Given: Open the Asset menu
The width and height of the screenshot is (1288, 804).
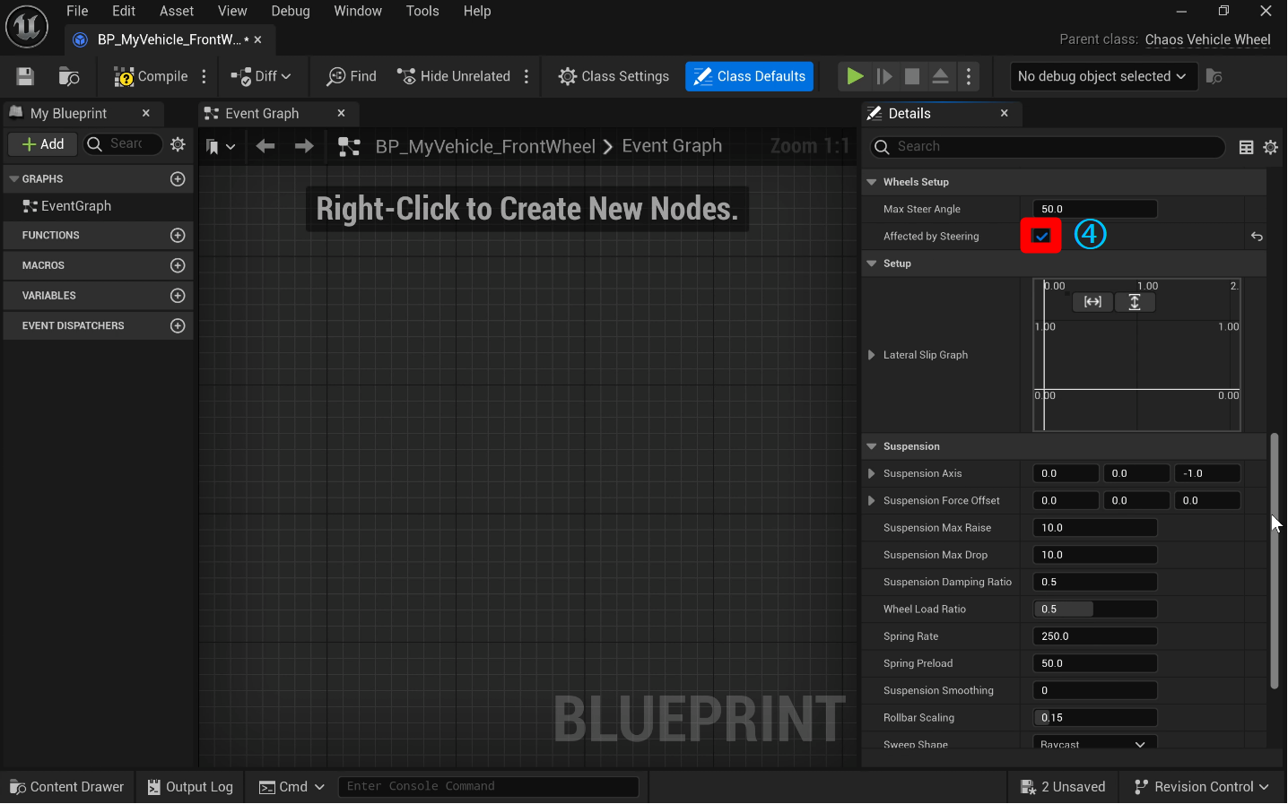Looking at the screenshot, I should [177, 11].
